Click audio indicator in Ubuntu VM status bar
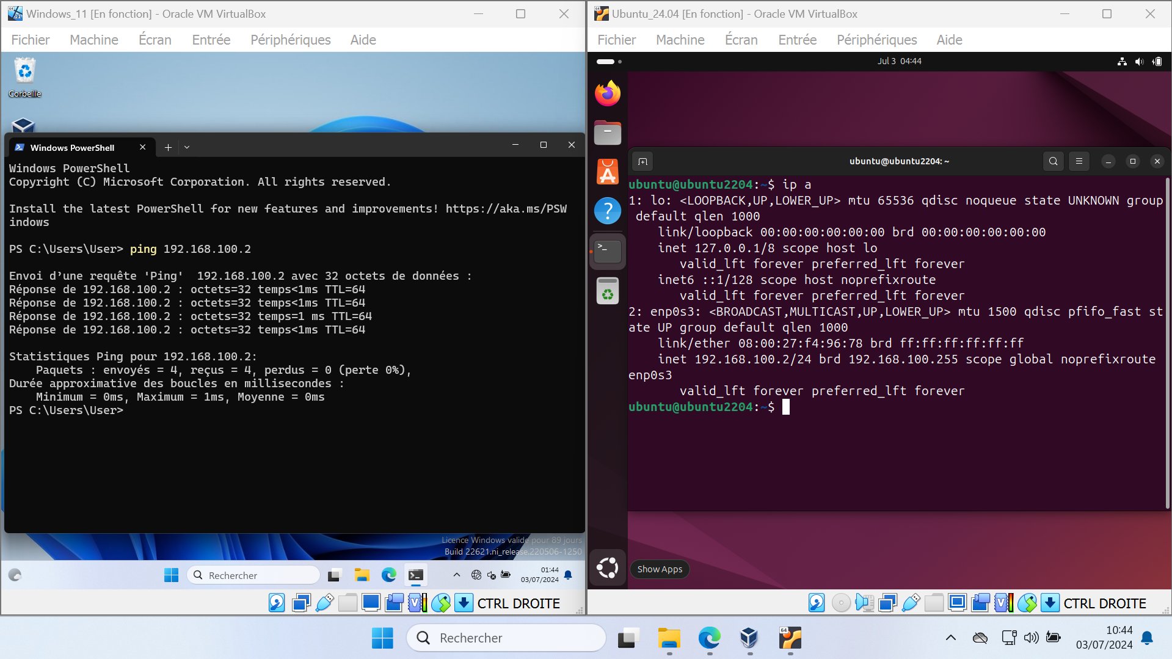Image resolution: width=1172 pixels, height=659 pixels. coord(864,603)
